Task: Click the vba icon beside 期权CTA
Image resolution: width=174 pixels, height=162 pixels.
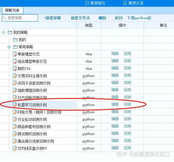Action: point(15,69)
